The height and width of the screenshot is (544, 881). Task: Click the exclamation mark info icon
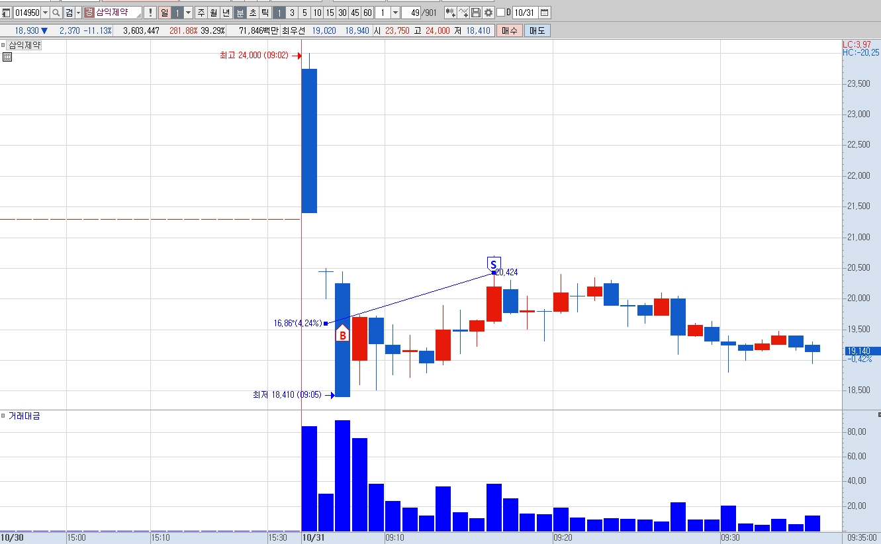coord(150,13)
